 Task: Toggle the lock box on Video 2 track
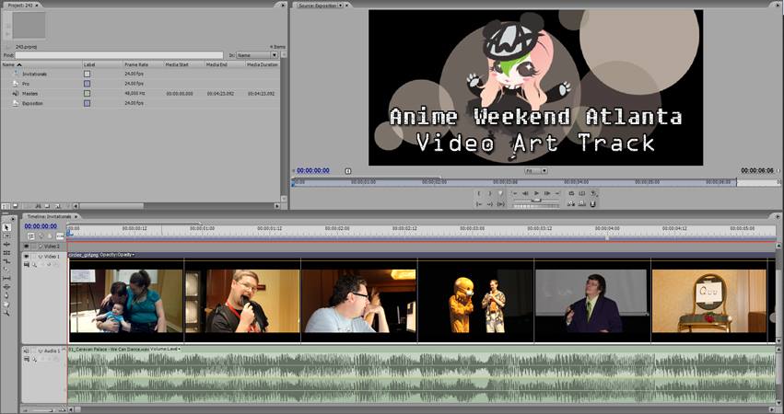pyautogui.click(x=34, y=247)
